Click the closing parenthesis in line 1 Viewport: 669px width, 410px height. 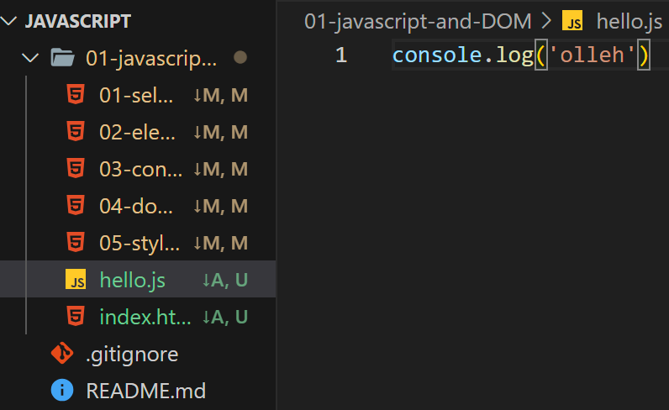click(x=644, y=55)
